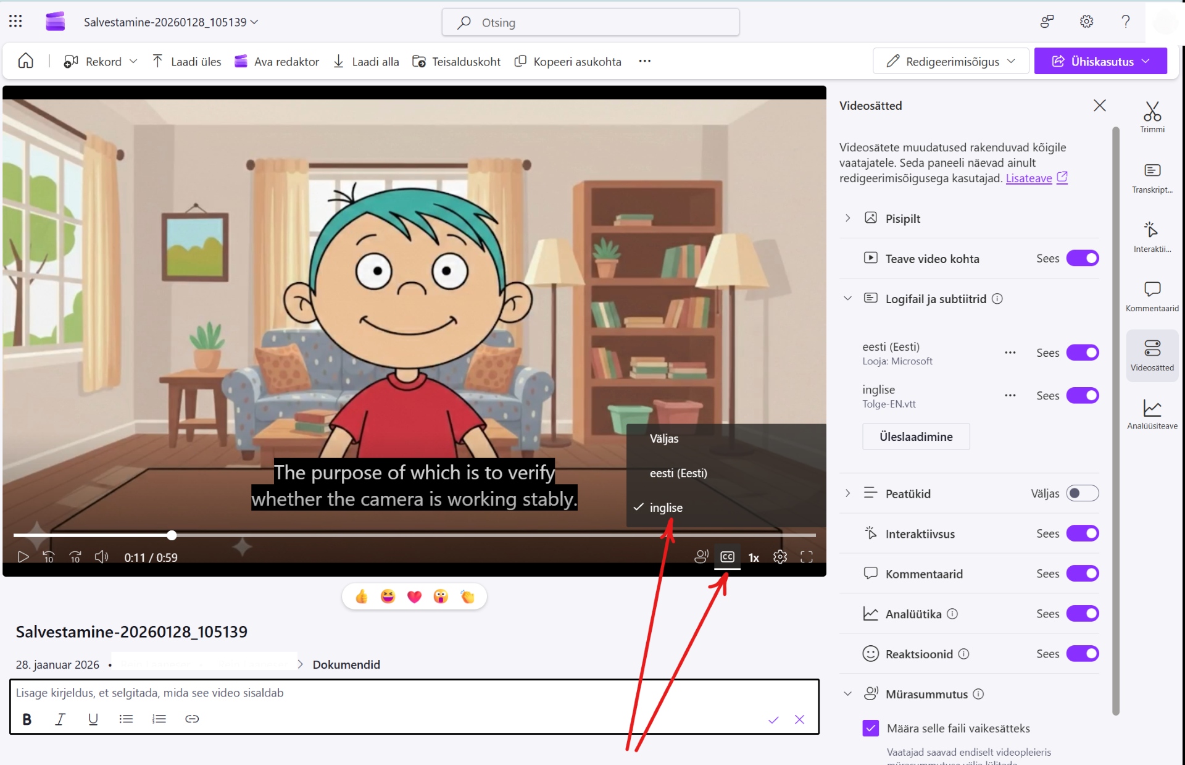The height and width of the screenshot is (765, 1185).
Task: Select eesti (Eesti) caption option
Action: 678,473
